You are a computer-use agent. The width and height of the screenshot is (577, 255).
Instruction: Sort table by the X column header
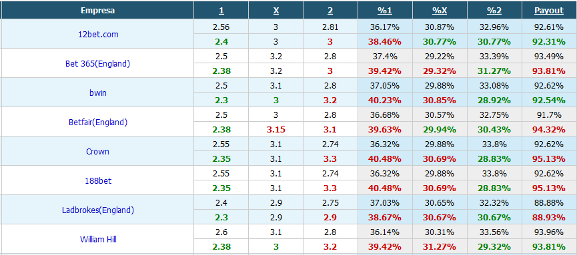click(275, 11)
